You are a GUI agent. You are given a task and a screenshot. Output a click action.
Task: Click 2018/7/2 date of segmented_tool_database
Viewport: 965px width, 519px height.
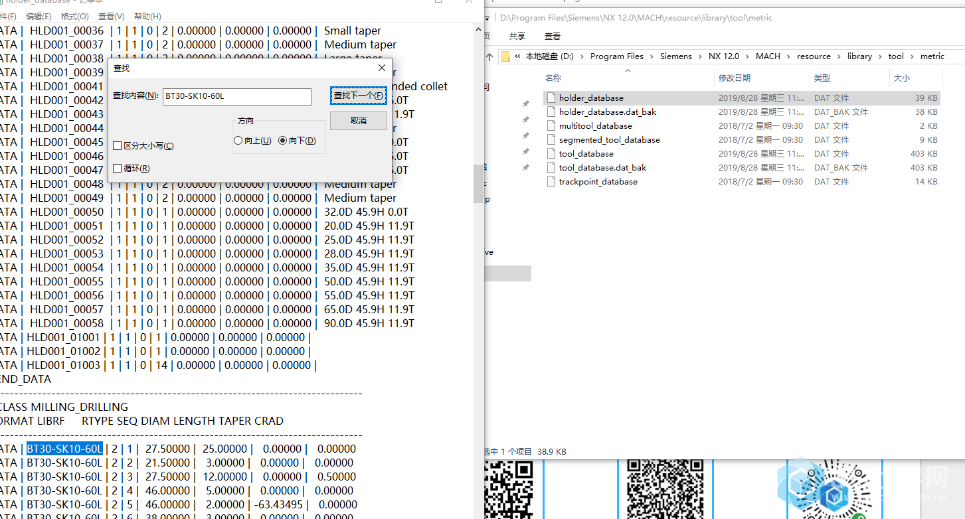[x=760, y=139]
